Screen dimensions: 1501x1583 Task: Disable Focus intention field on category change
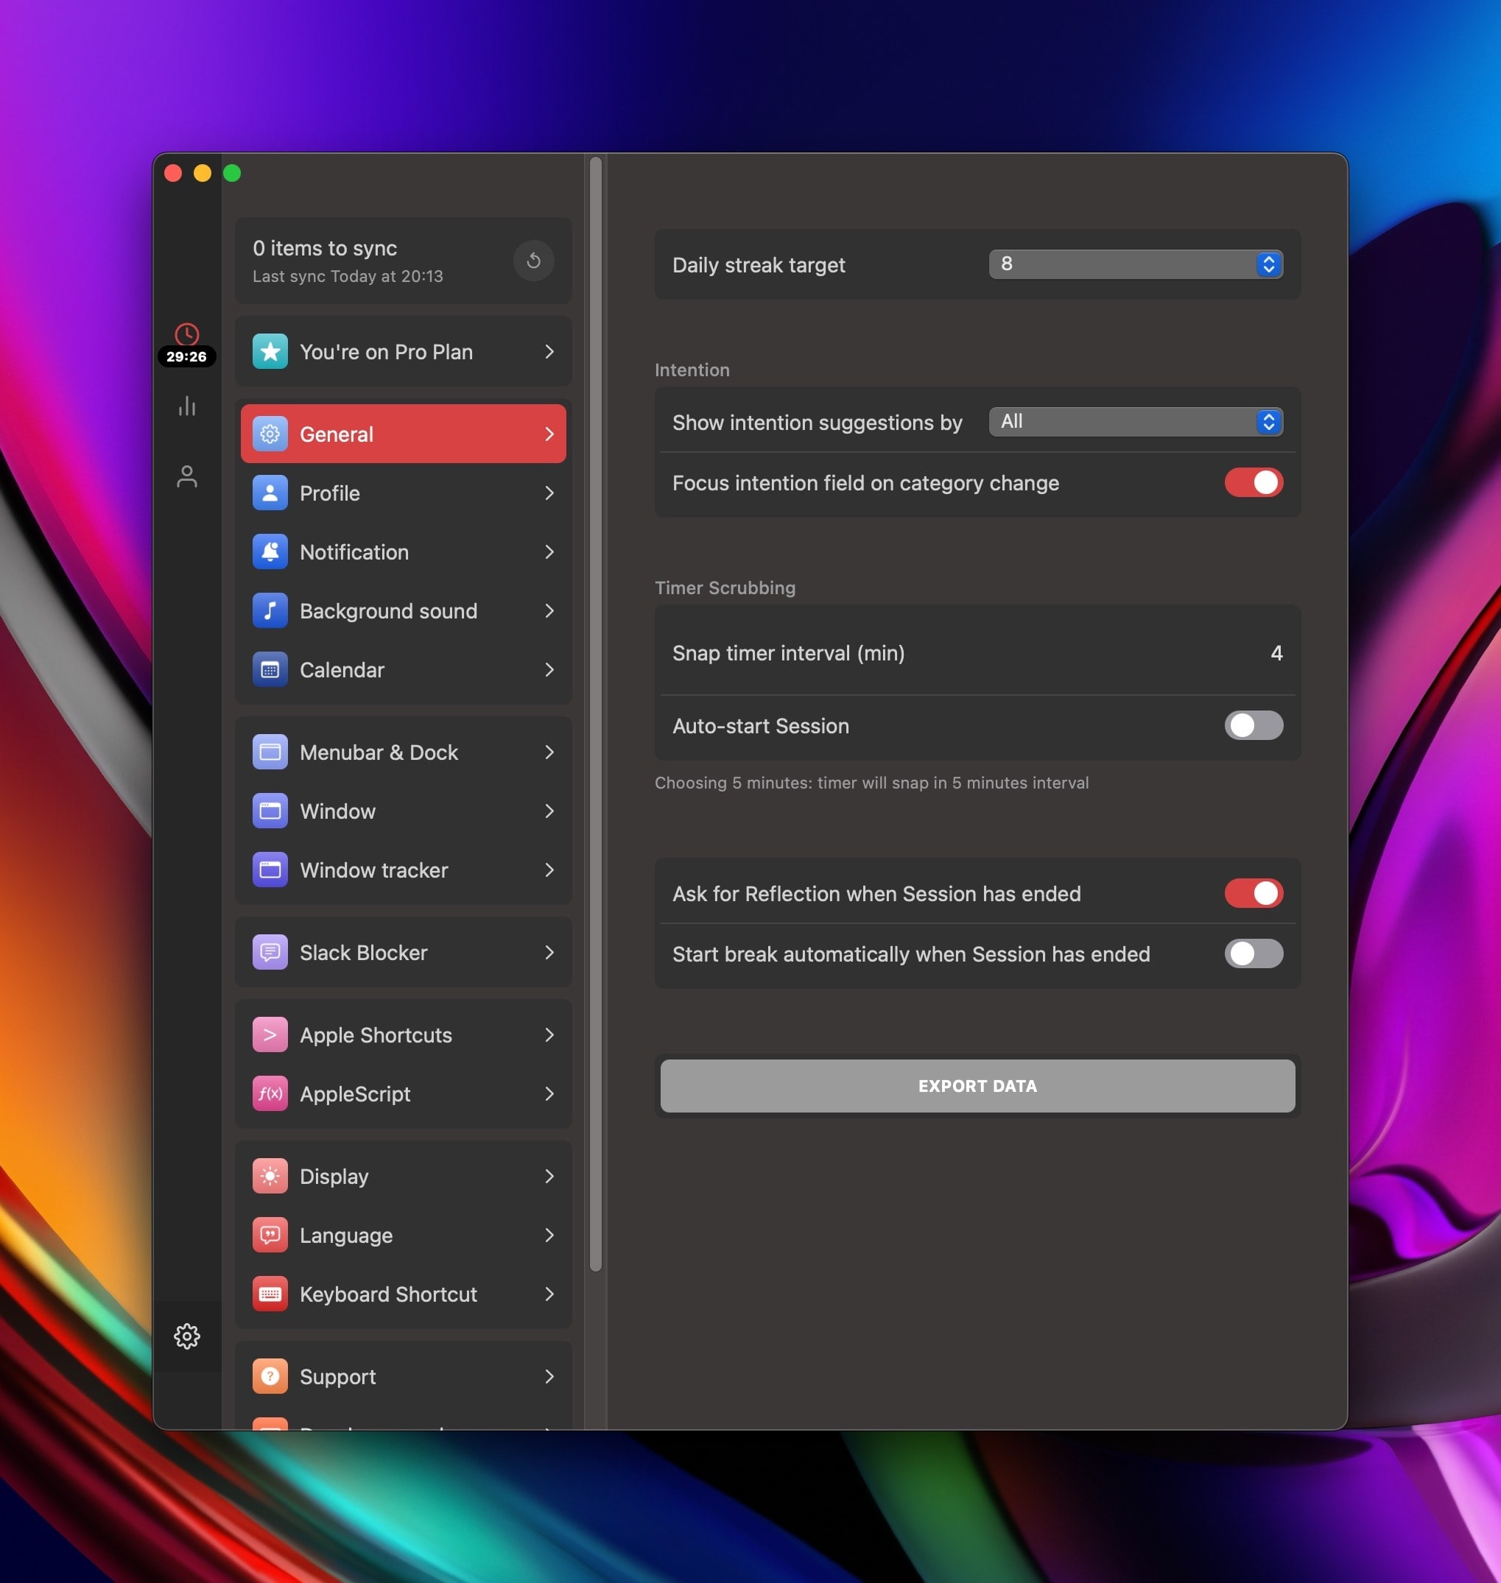click(1253, 482)
